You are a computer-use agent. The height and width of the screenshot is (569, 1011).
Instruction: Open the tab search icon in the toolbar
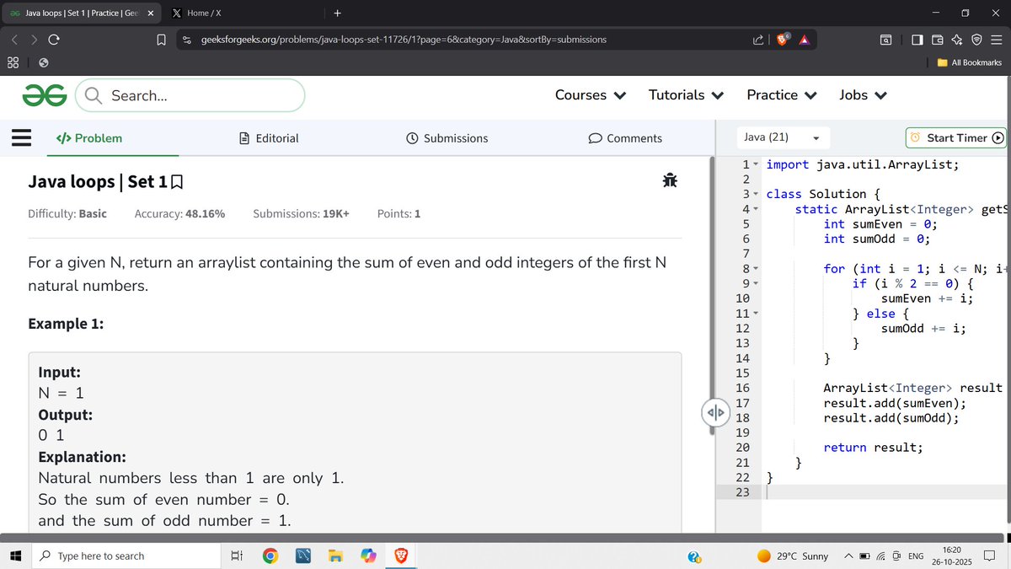tap(885, 40)
